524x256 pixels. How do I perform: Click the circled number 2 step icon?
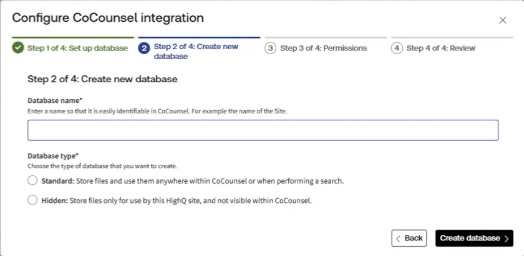point(144,48)
